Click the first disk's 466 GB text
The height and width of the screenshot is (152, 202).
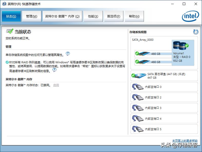156,54
